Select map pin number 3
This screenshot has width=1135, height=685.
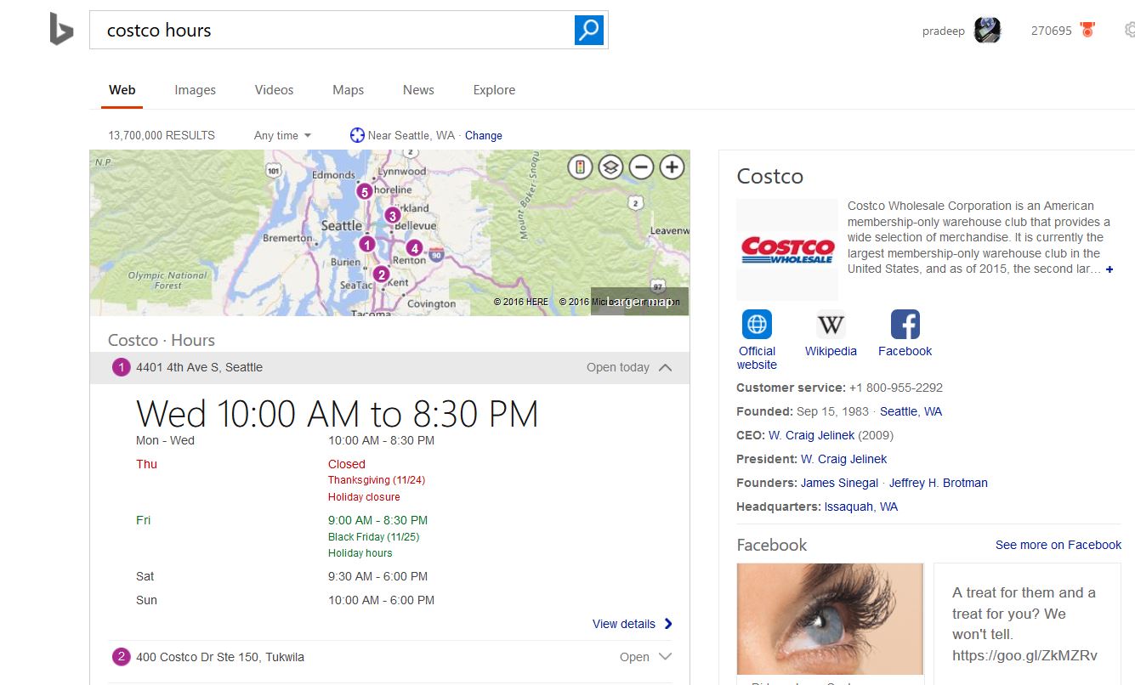tap(392, 216)
